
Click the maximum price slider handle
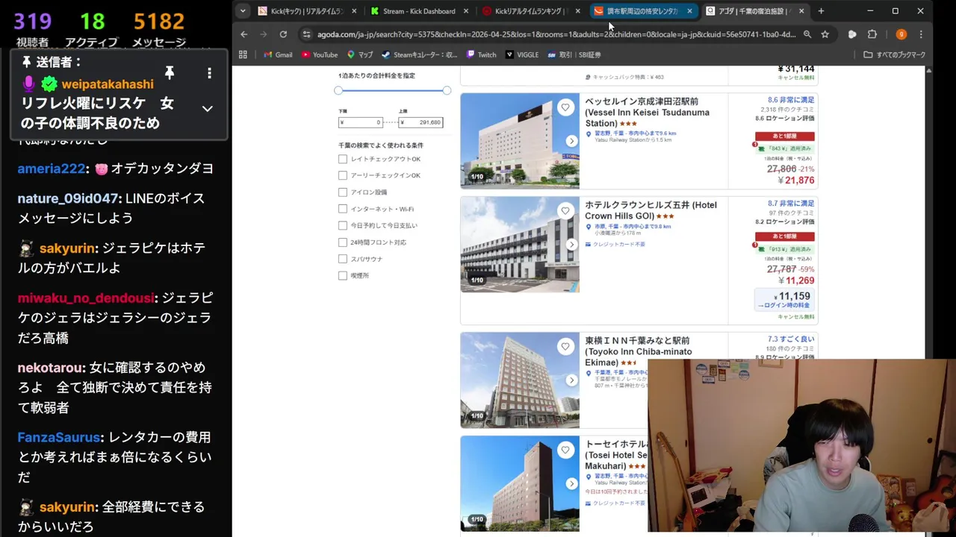point(447,90)
